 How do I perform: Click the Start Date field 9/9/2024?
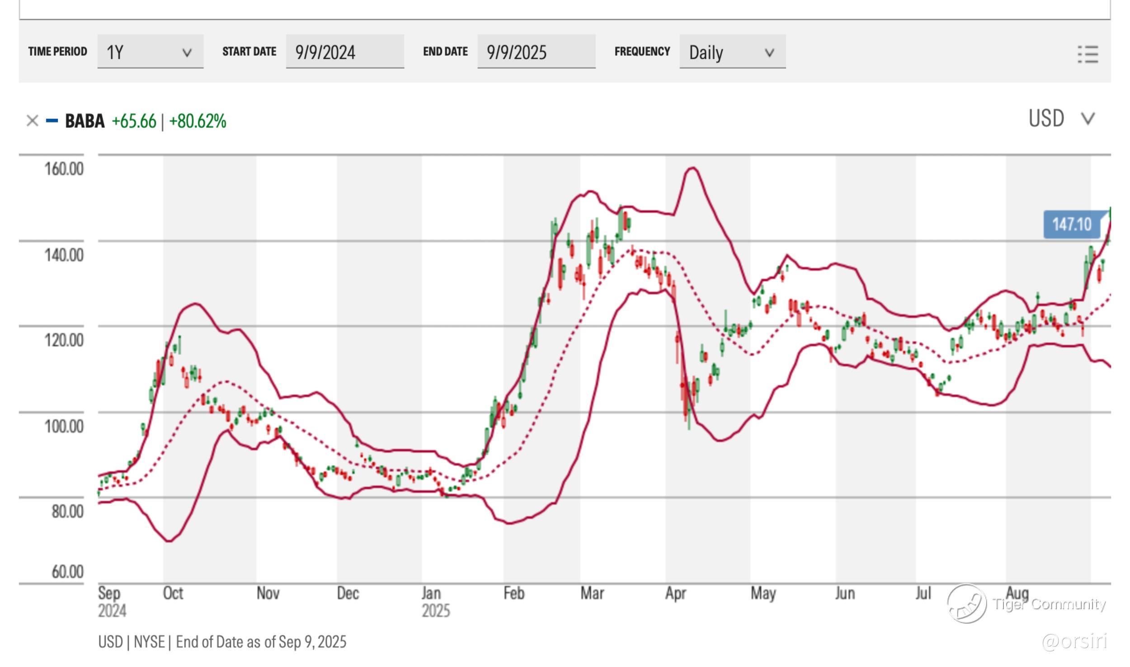pos(344,52)
